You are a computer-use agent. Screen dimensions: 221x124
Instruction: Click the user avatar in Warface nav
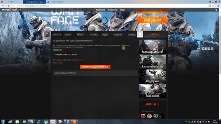[x=140, y=34]
